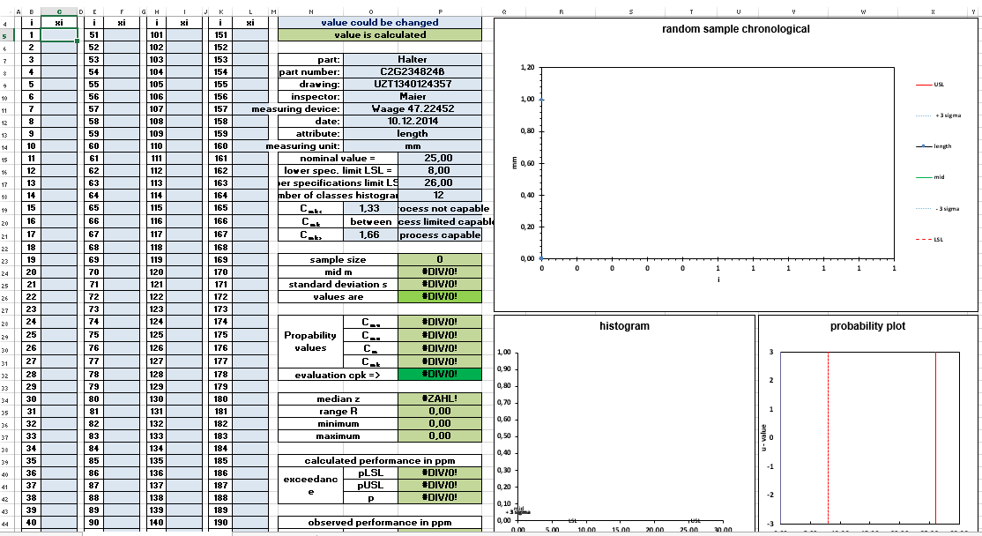This screenshot has width=982, height=536.
Task: Click the 'process capable' text cell
Action: [x=440, y=234]
